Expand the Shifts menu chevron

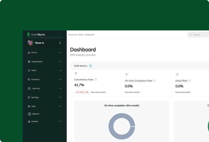(x=60, y=70)
